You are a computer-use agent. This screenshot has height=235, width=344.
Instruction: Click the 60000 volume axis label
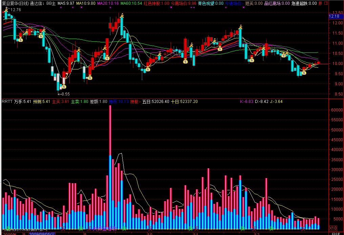point(337,110)
